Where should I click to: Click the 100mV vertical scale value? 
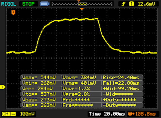pos(27,114)
